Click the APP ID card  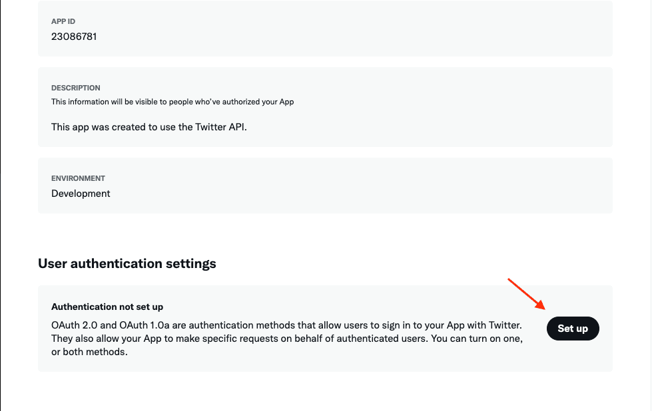pos(325,29)
